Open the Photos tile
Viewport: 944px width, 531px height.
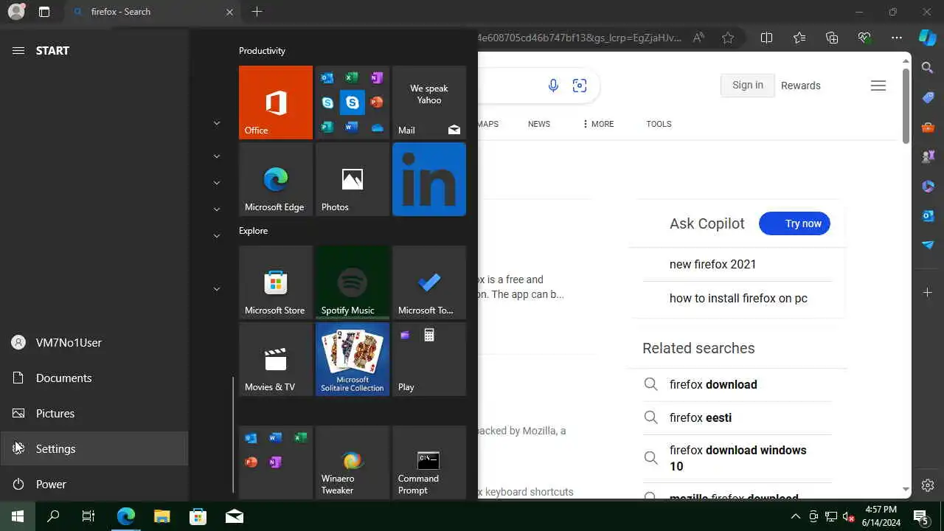click(353, 179)
